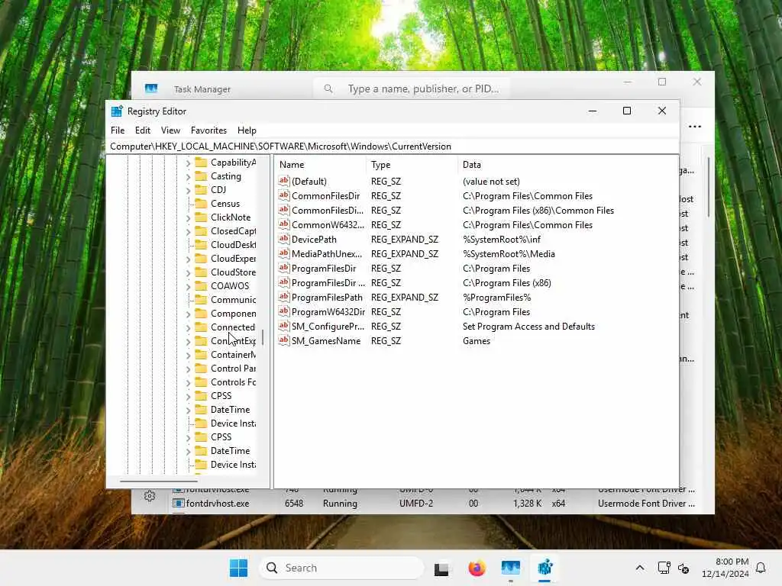Viewport: 782px width, 586px height.
Task: Click 'Set Program Access and Defaults' data
Action: (528, 326)
